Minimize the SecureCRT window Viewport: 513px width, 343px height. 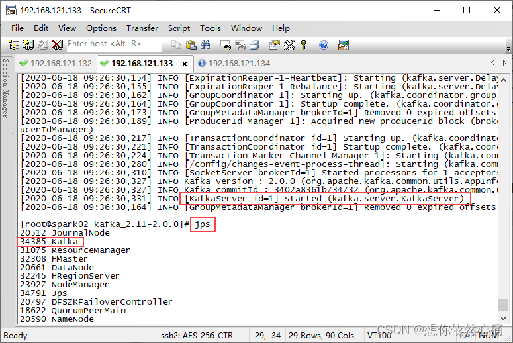coord(437,10)
